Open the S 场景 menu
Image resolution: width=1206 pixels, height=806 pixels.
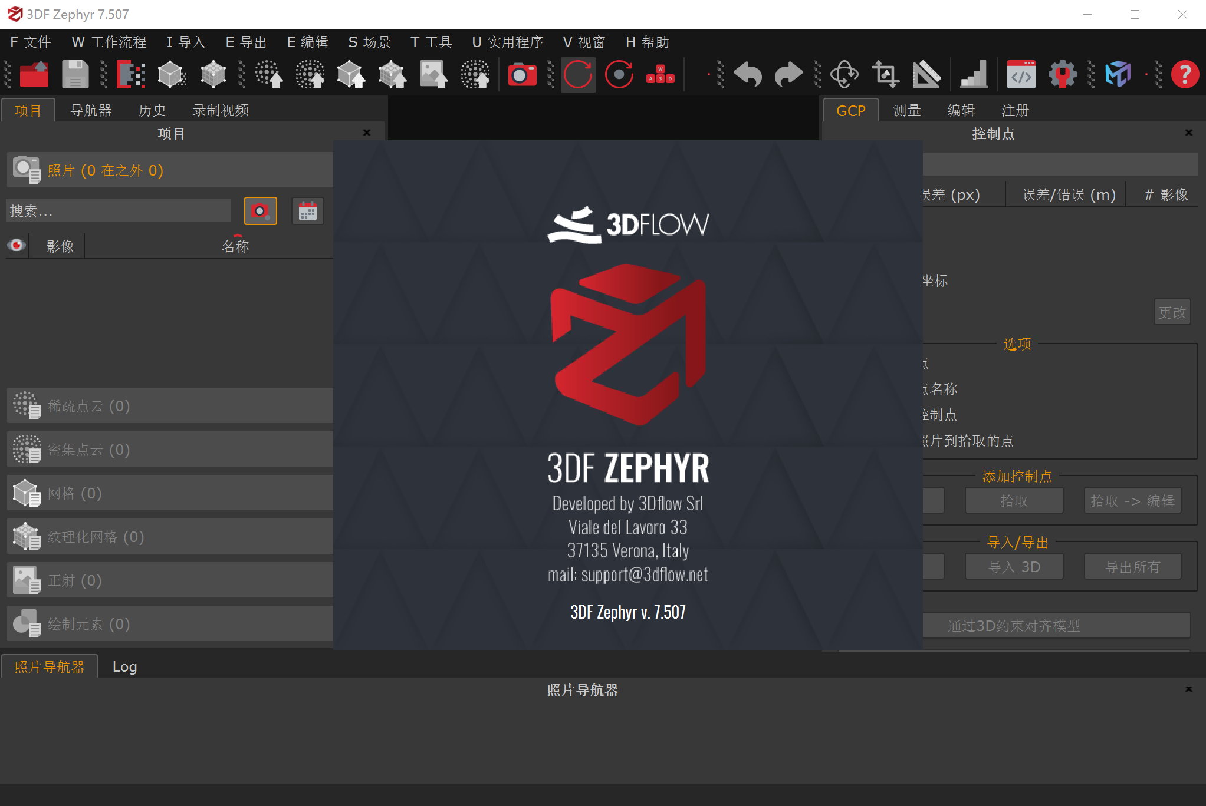click(x=370, y=42)
